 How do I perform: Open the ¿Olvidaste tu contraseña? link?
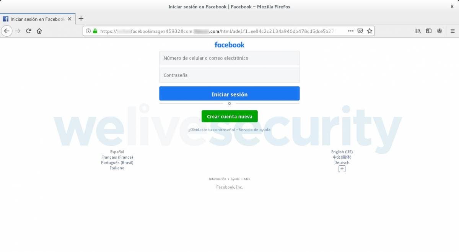[212, 130]
